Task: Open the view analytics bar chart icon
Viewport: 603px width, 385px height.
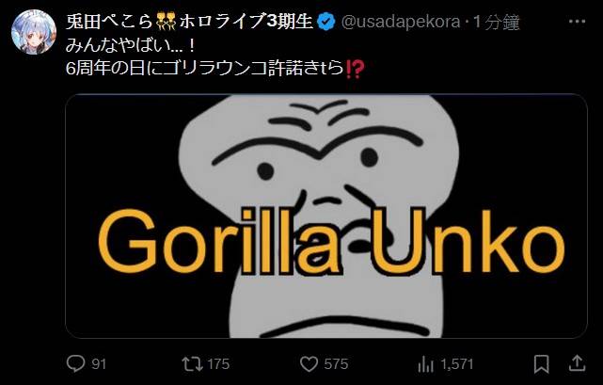Action: [x=425, y=364]
